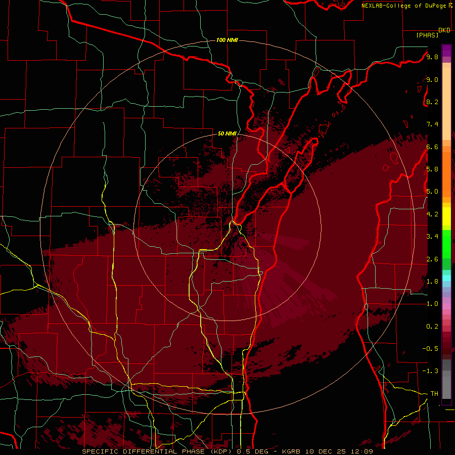Click the -1.3 legend value
Viewport: 455px width, 455px height.
pos(430,371)
